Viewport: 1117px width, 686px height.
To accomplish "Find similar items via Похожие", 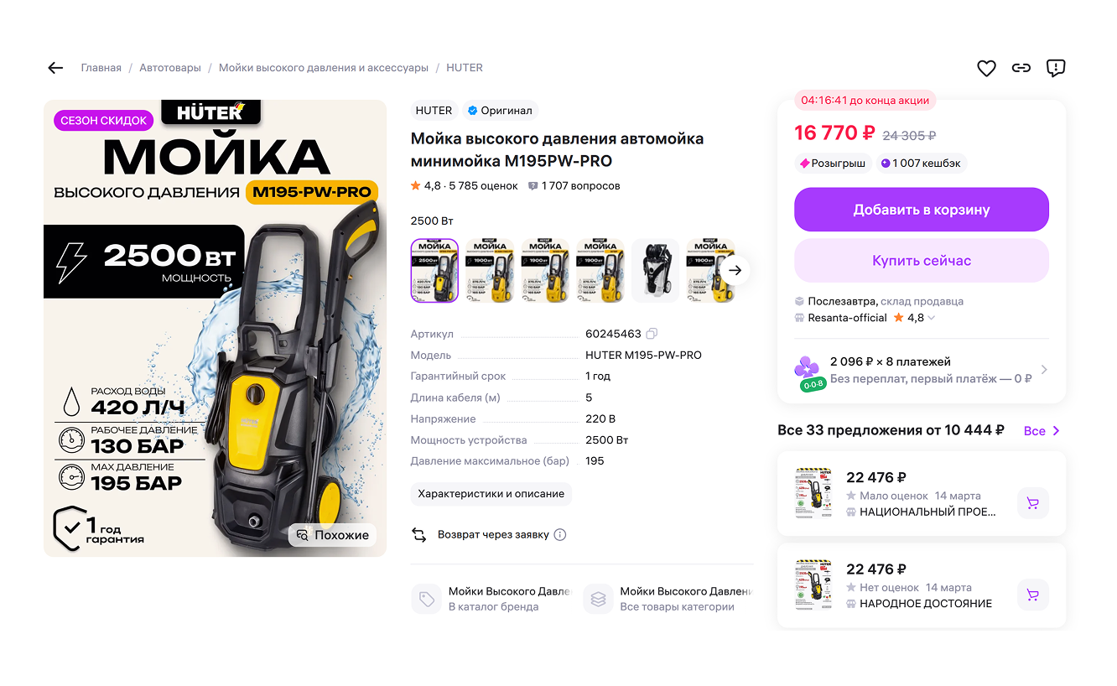I will point(333,535).
